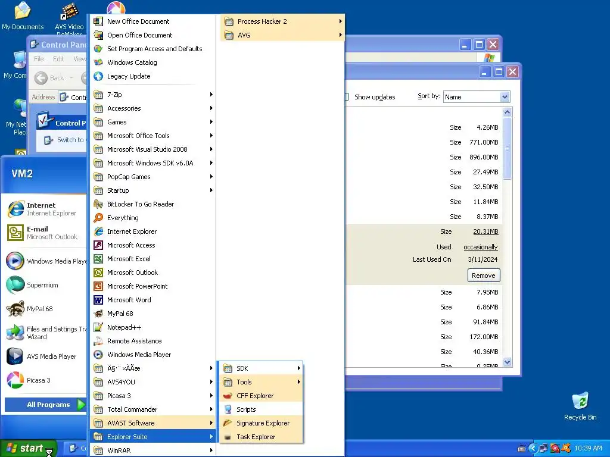Image resolution: width=610 pixels, height=457 pixels.
Task: Expand the Total Commander group
Action: pos(153,409)
